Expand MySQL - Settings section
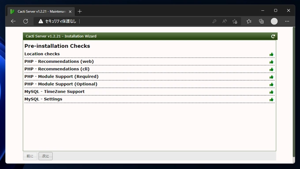Image resolution: width=300 pixels, height=169 pixels. click(x=149, y=99)
